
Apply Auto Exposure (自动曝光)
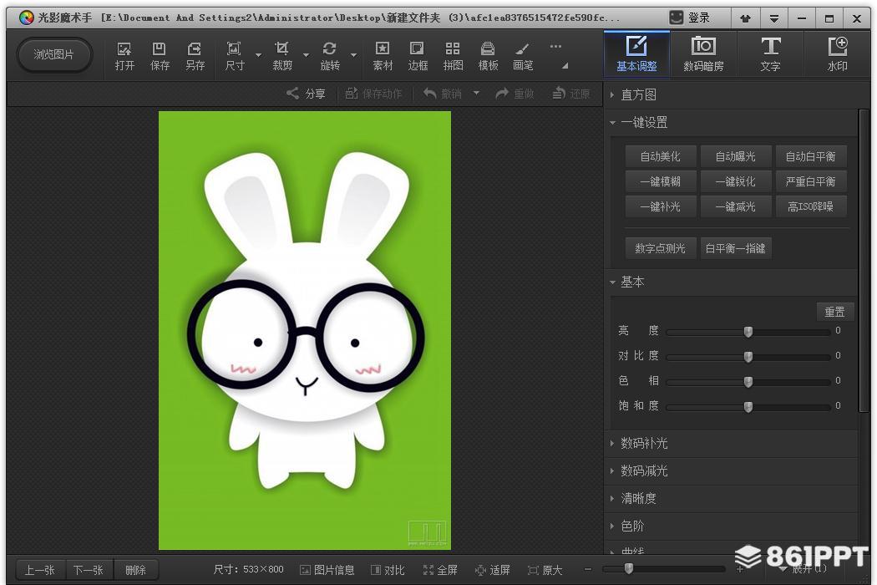coord(736,156)
